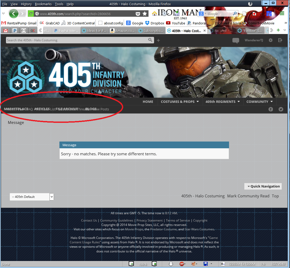Viewport: 290px width, 268px height.
Task: Close the 405th - Halo Costuming tab
Action: [204, 31]
